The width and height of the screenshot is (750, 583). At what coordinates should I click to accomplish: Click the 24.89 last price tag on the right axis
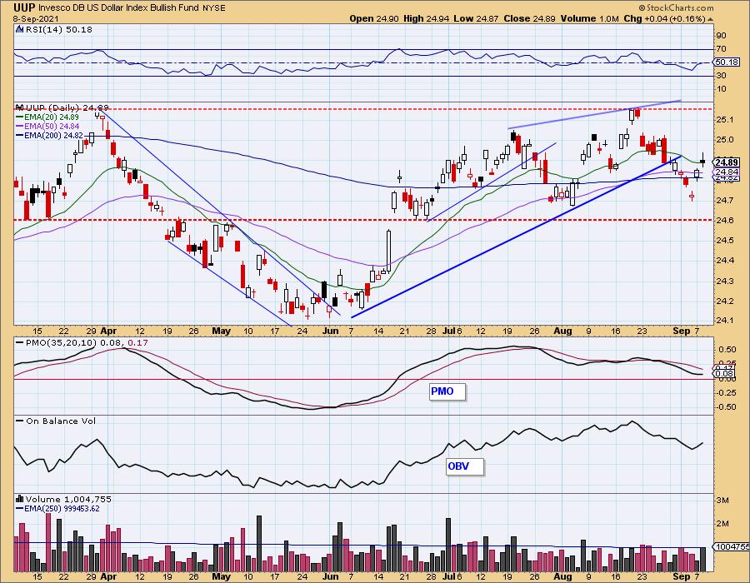pos(727,162)
